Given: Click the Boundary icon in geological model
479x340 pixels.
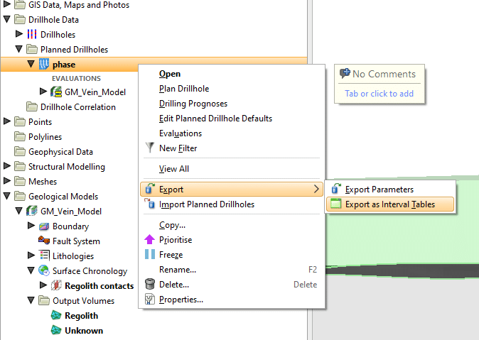Looking at the screenshot, I should [44, 226].
